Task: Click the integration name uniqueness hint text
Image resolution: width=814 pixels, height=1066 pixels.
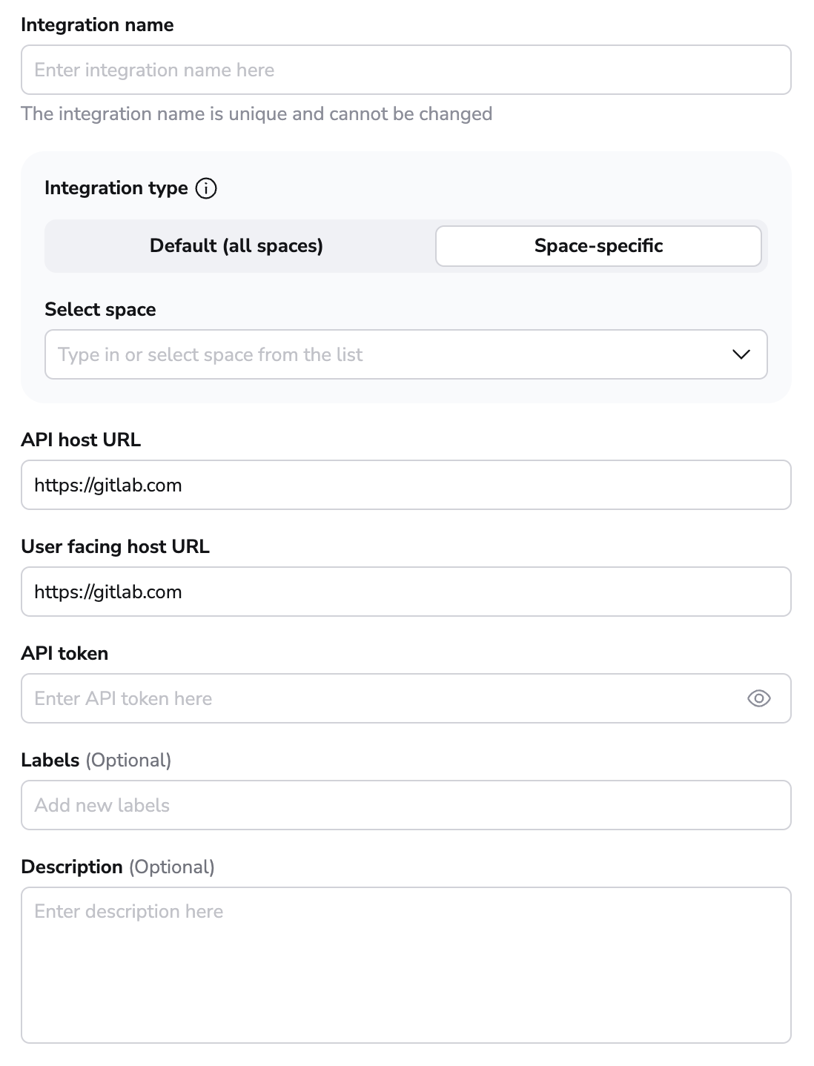Action: pos(257,113)
